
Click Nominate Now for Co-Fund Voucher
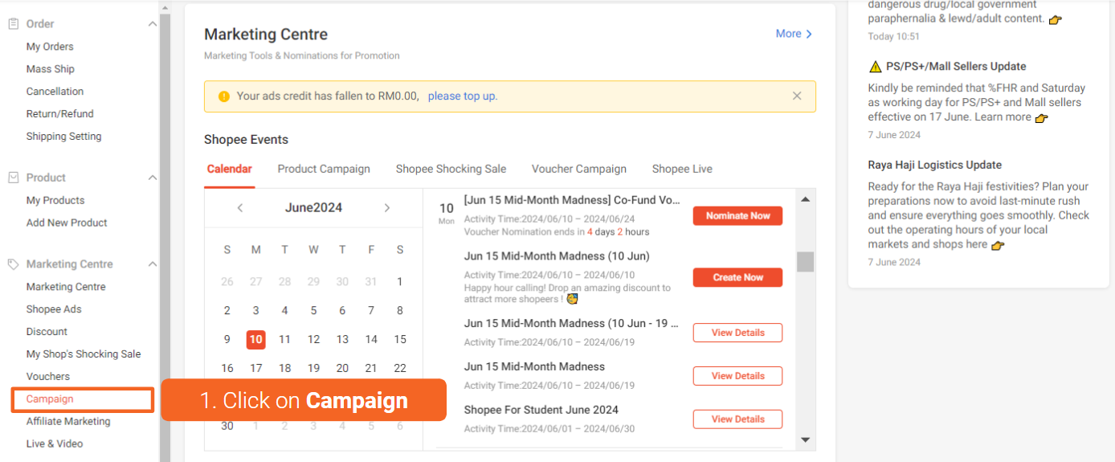[x=737, y=215]
